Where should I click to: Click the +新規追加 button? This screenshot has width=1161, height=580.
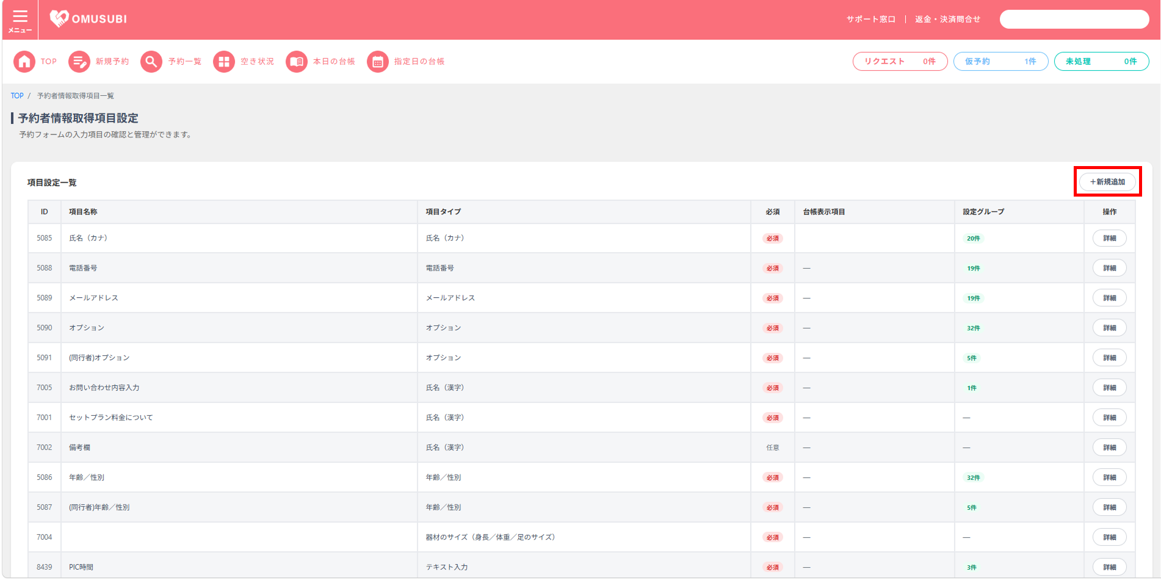(x=1108, y=182)
